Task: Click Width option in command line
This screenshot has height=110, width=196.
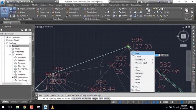Action: [x=106, y=98]
